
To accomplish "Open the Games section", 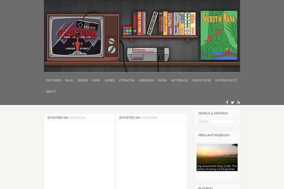I will 110,80.
